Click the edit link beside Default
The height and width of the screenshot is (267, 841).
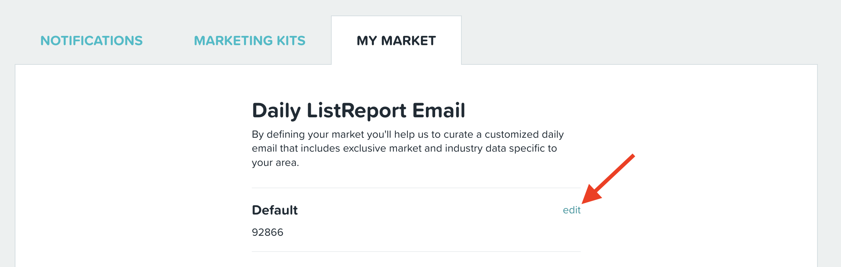coord(571,210)
